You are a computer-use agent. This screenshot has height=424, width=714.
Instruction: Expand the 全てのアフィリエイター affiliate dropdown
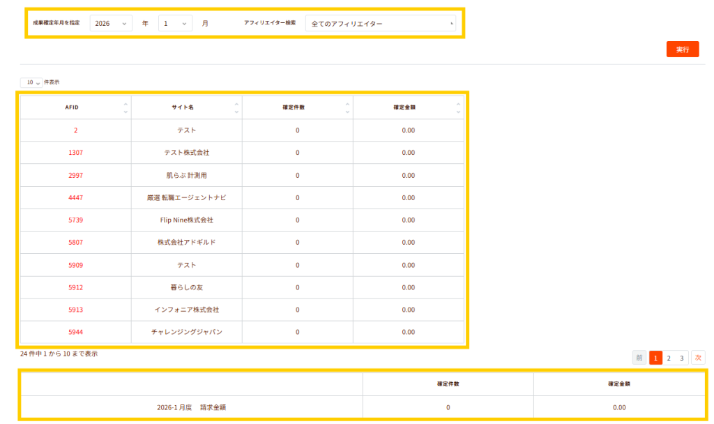[380, 24]
